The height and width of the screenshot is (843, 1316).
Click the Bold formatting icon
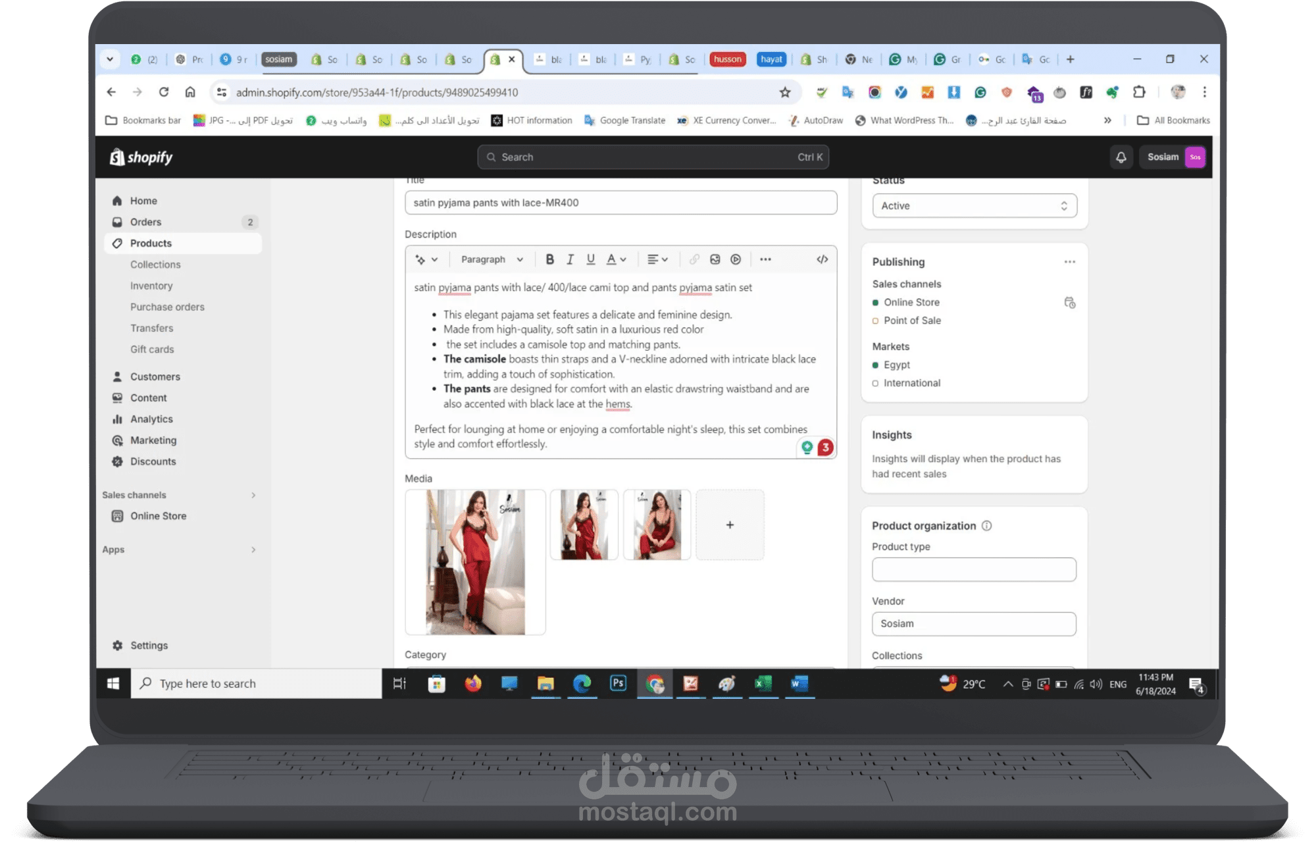click(550, 259)
